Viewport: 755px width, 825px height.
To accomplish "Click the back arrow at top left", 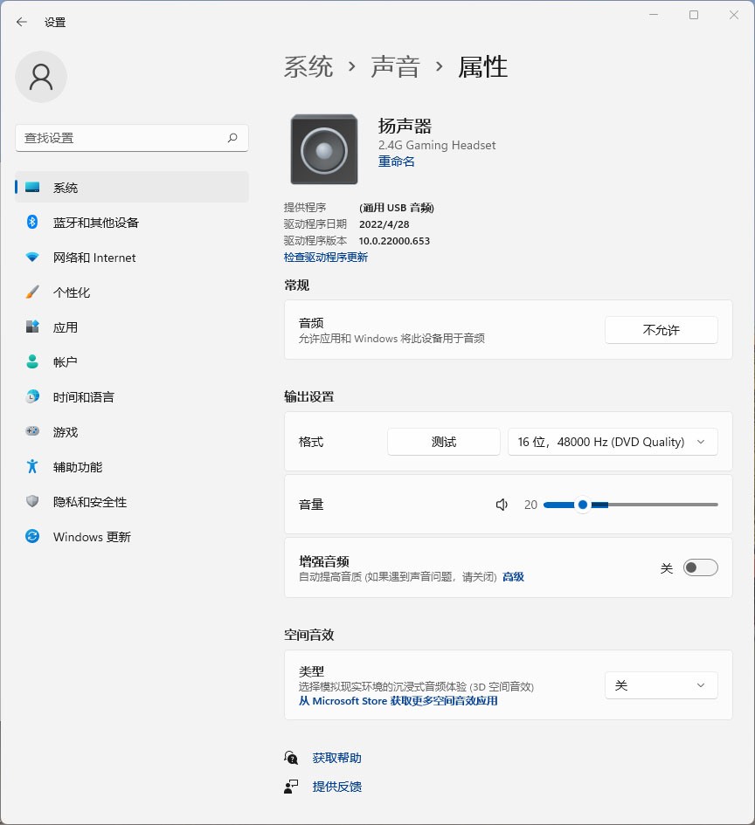I will [x=21, y=22].
